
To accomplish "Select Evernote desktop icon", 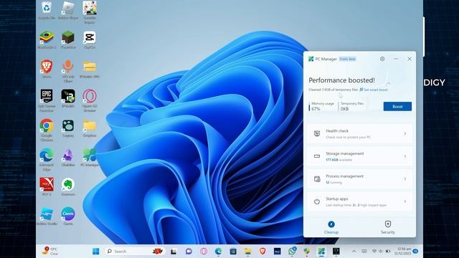I will [x=68, y=186].
